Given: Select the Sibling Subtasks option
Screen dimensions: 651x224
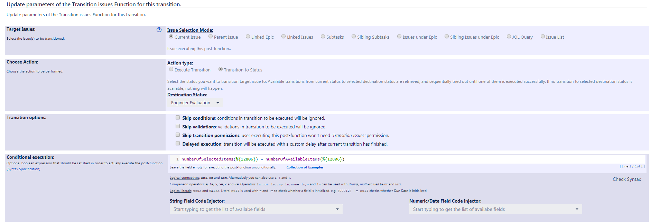Looking at the screenshot, I should (x=354, y=37).
